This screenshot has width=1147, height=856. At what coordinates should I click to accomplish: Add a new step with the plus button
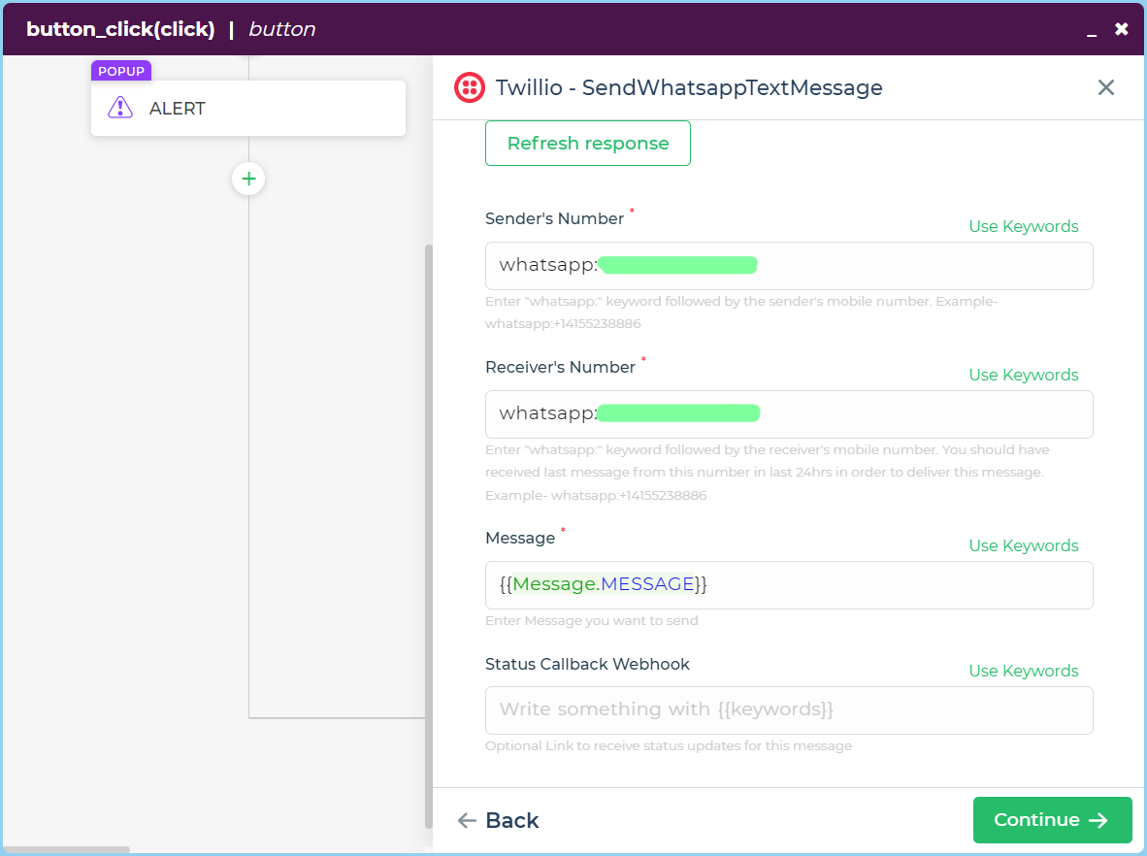point(248,179)
